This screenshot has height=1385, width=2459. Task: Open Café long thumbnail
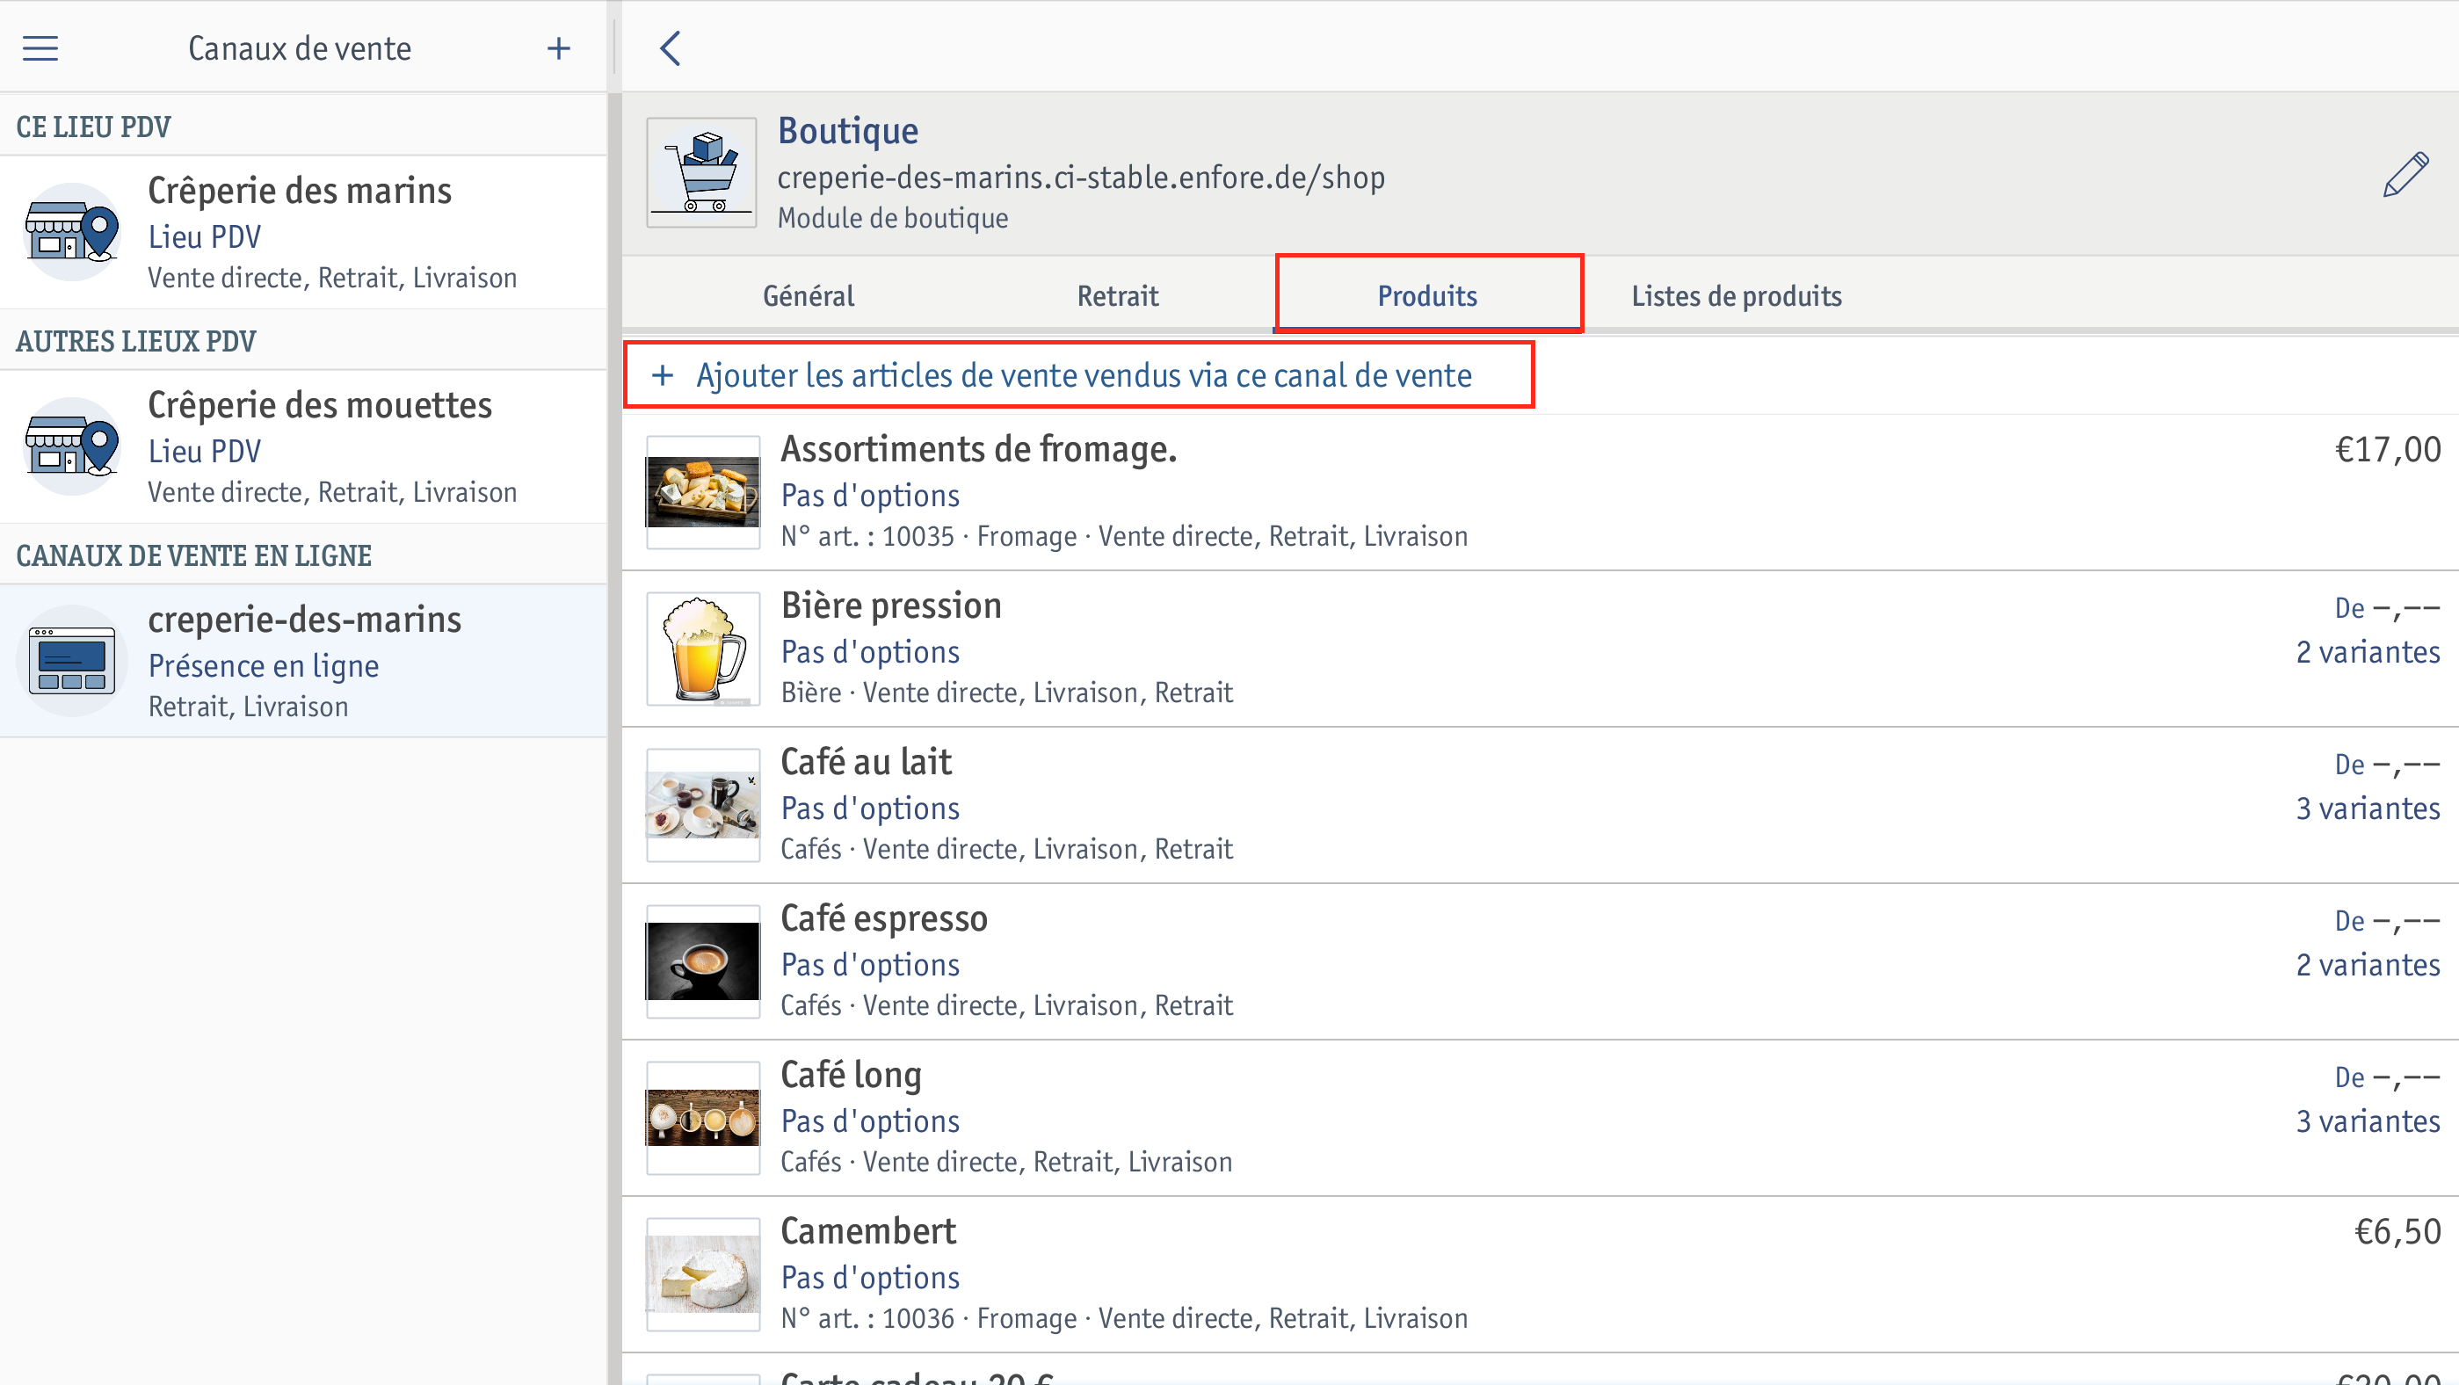(x=704, y=1119)
